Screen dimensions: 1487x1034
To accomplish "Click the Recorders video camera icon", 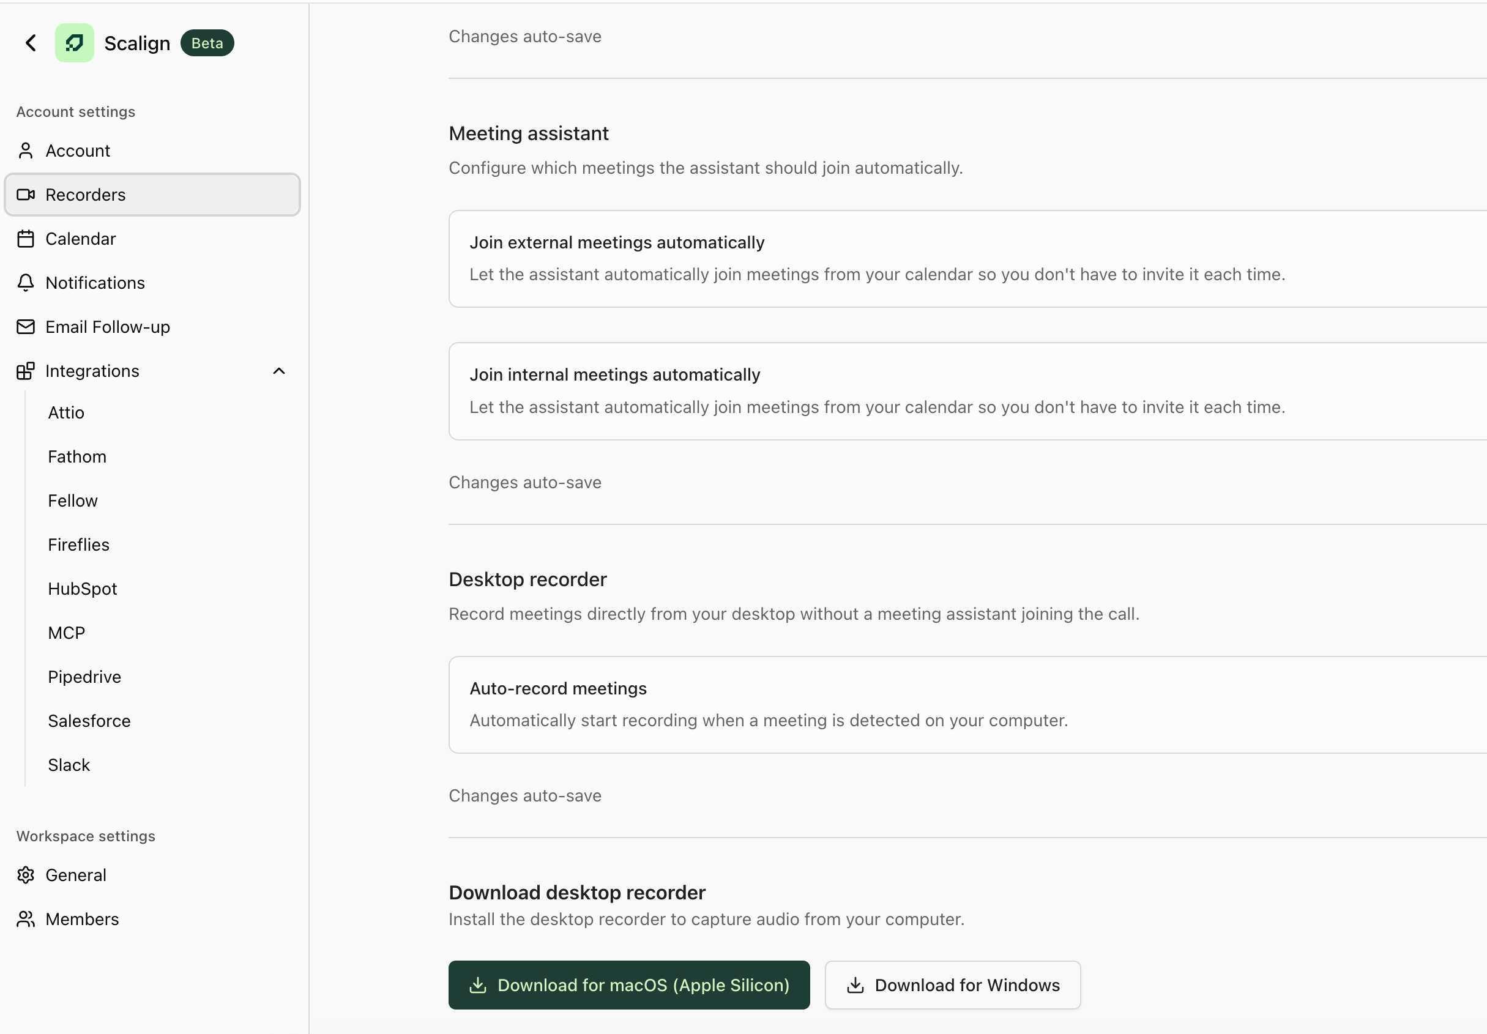I will (26, 194).
